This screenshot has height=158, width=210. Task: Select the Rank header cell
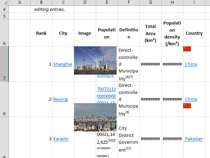click(x=41, y=33)
